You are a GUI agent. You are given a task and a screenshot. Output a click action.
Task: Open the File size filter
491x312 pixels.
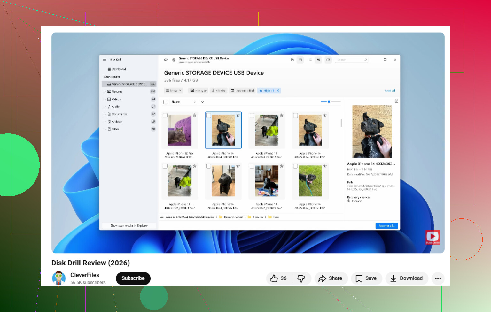tap(219, 91)
